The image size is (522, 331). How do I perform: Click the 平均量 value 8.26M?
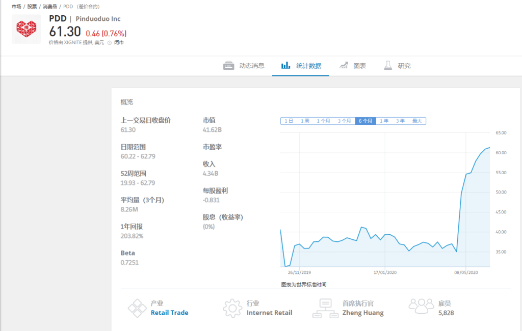pyautogui.click(x=129, y=210)
